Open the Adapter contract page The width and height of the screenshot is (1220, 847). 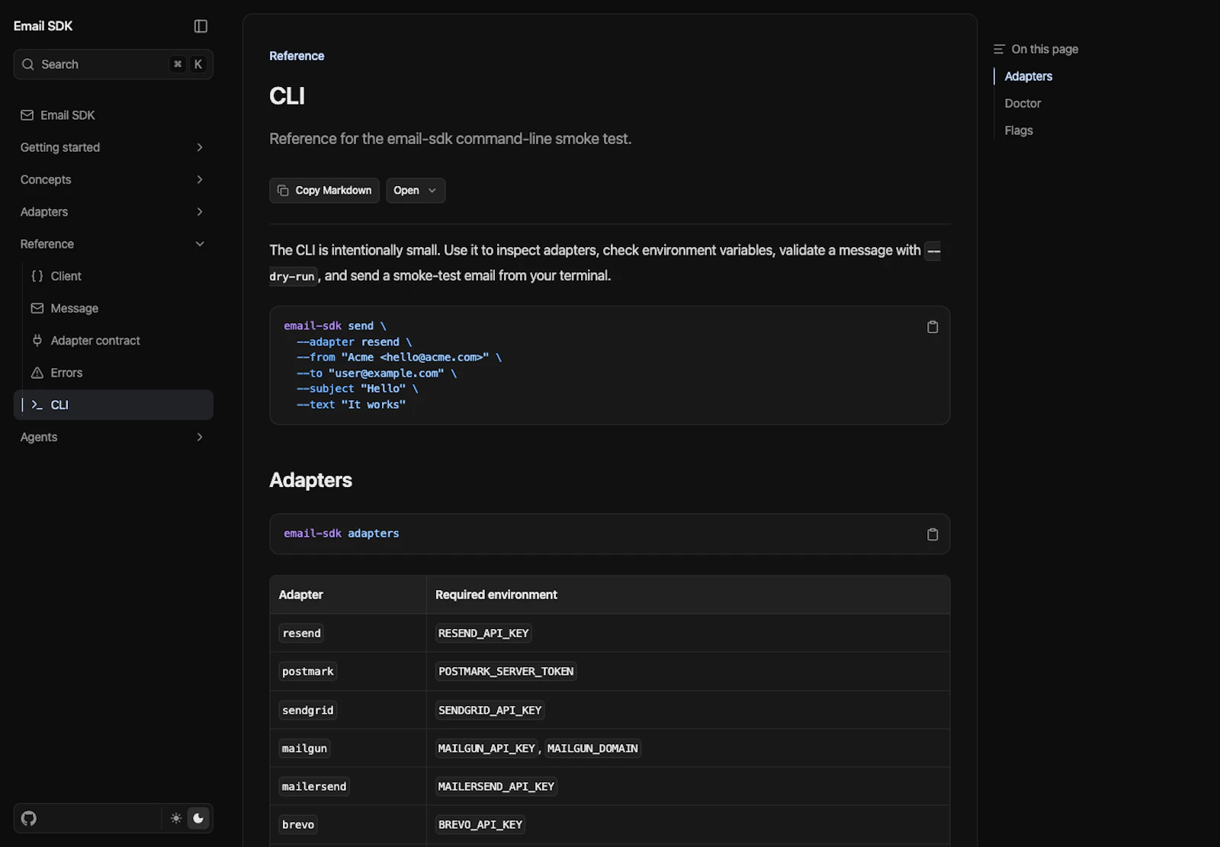[114, 340]
